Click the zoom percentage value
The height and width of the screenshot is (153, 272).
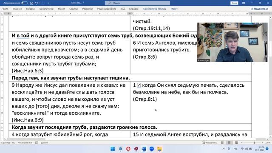(x=268, y=143)
